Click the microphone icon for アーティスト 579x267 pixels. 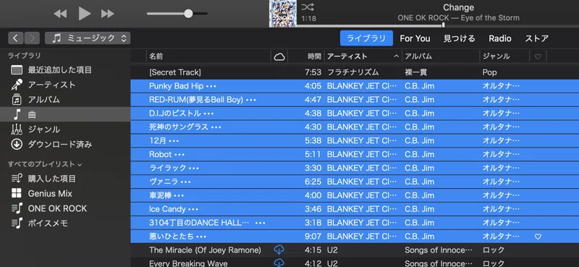pyautogui.click(x=17, y=85)
